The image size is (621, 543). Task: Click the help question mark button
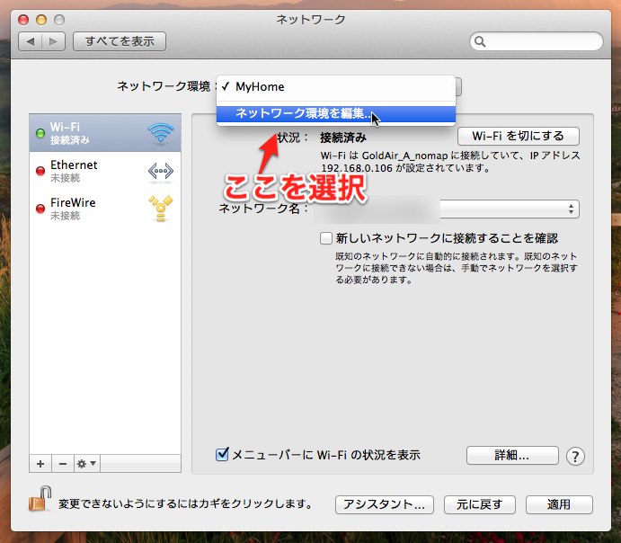coord(575,457)
